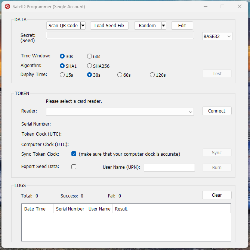Screen dimensions: 250x250
Task: Click the 'Fail: 0' log counter
Action: pos(114,196)
